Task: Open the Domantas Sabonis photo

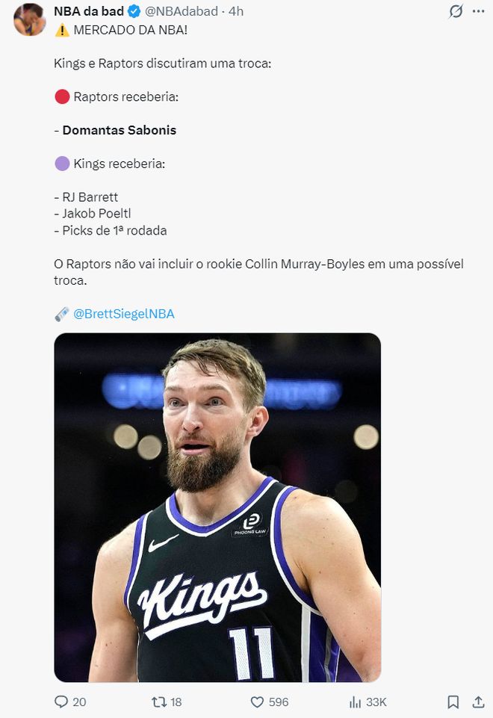Action: 217,507
